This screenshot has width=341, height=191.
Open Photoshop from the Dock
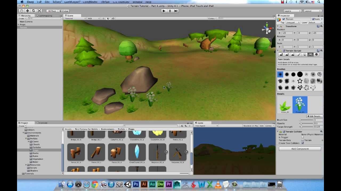(x=136, y=184)
